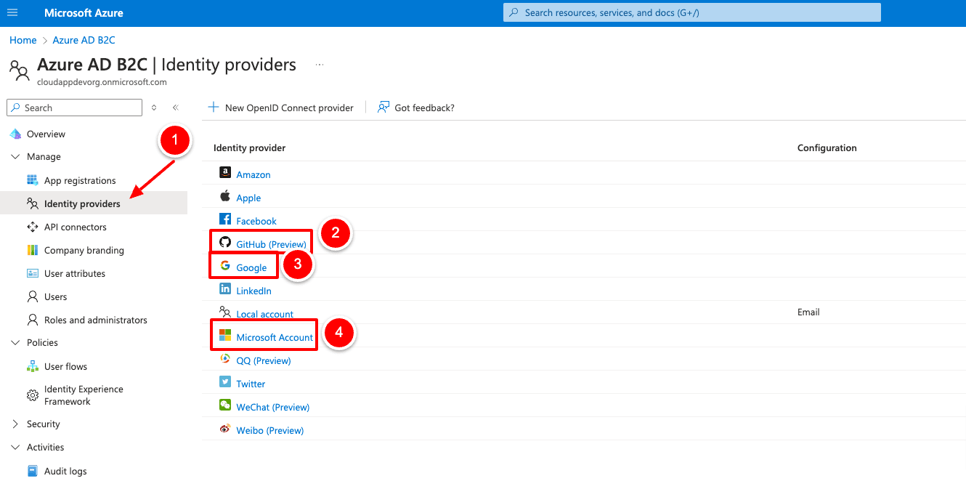Click the Amazon provider logo icon
966x489 pixels.
225,174
